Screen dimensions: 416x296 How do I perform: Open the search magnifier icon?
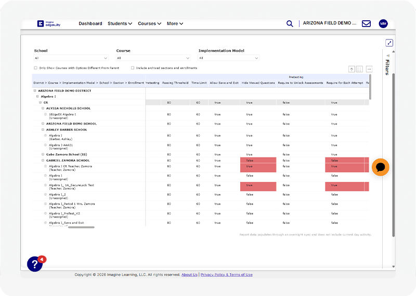pos(290,23)
